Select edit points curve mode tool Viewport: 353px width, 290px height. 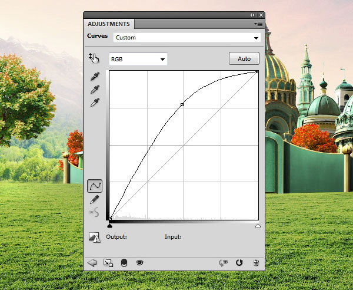click(x=95, y=186)
